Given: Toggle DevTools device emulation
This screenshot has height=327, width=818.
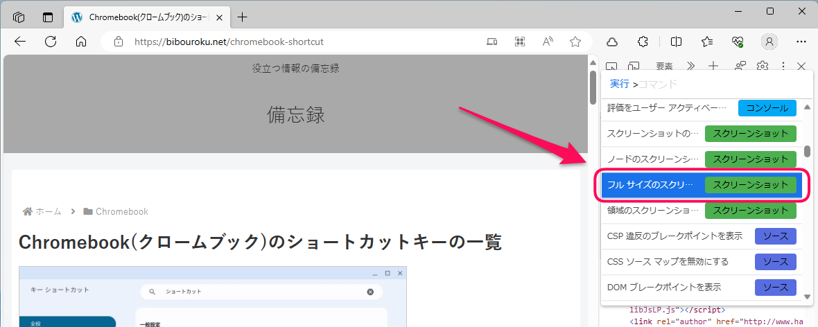Looking at the screenshot, I should tap(634, 67).
